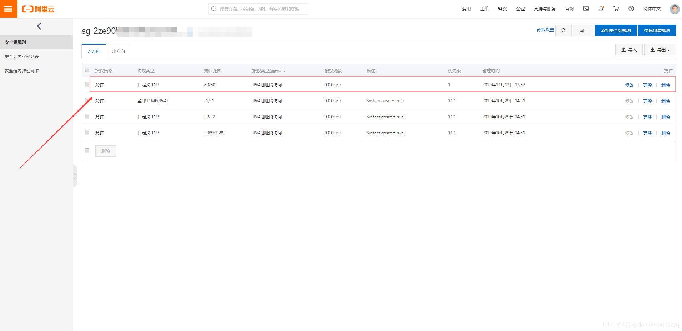Click the refresh rules button

(563, 31)
